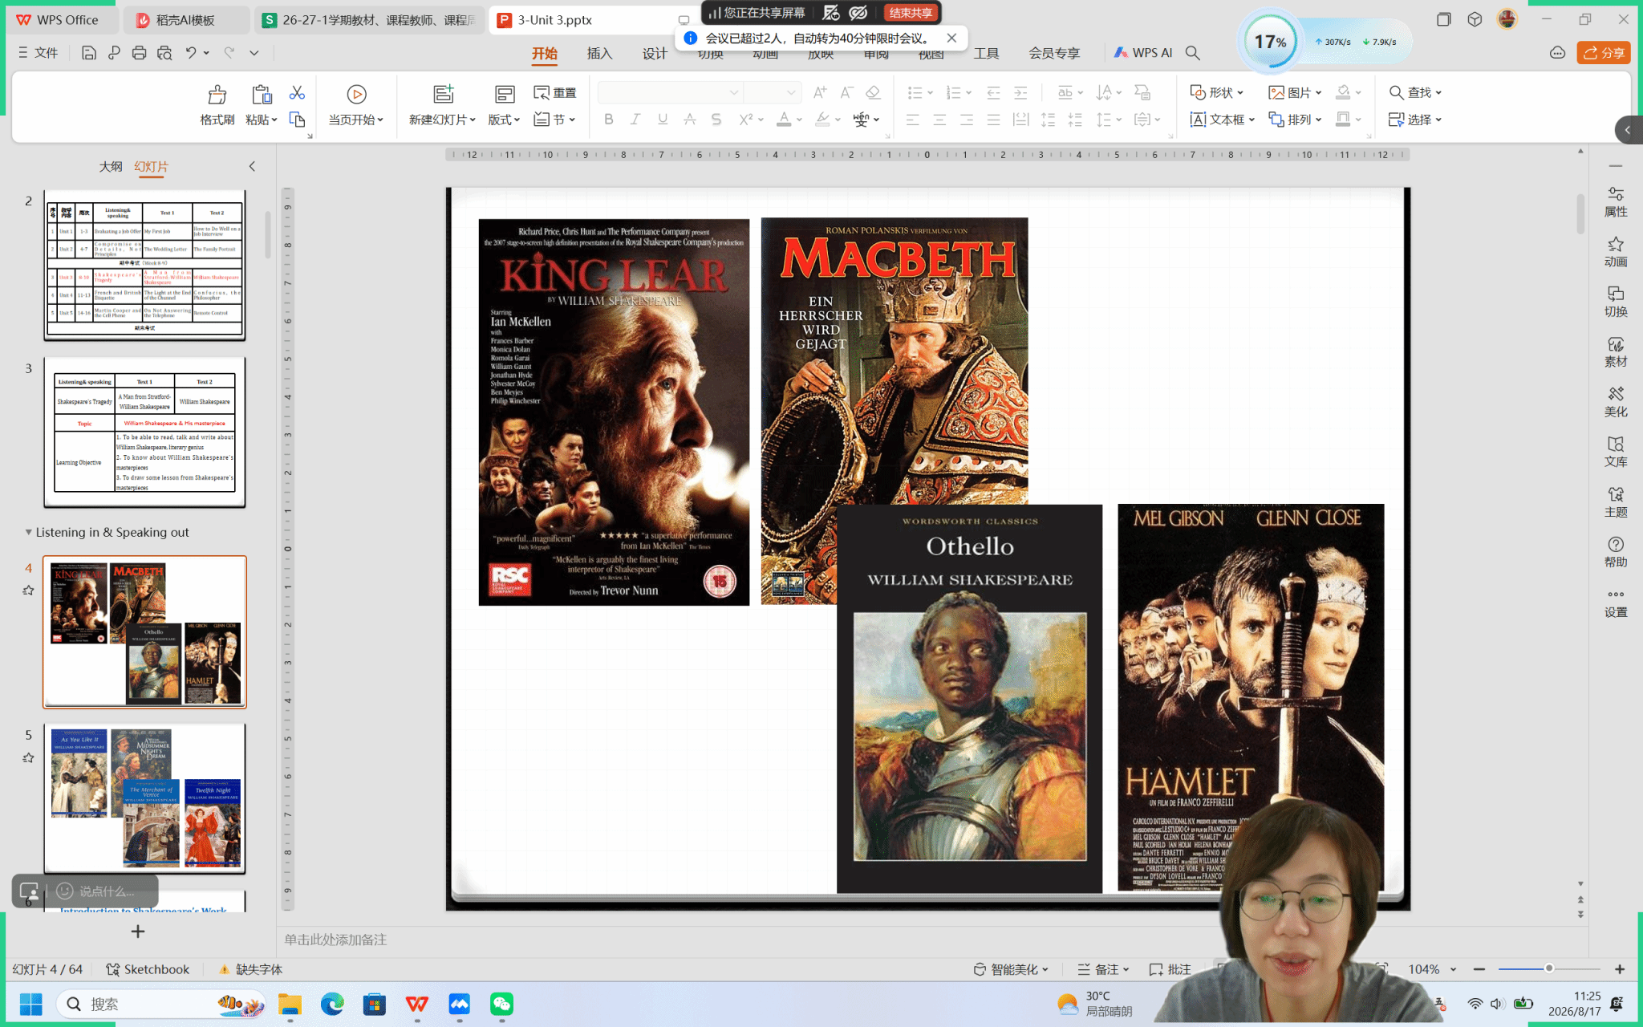1643x1027 pixels.
Task: Open WeChat from the taskbar
Action: tap(502, 1004)
